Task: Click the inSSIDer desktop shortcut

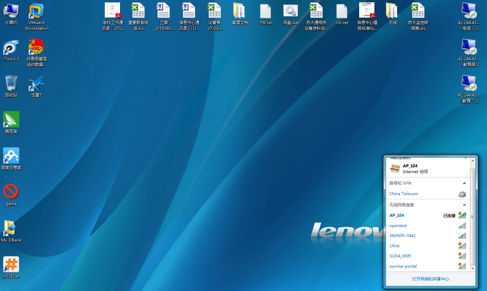Action: coord(11,265)
